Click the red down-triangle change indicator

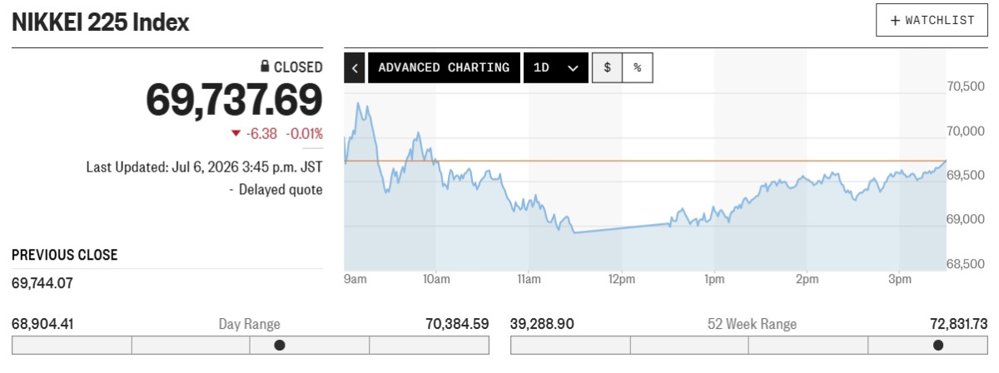tap(236, 133)
